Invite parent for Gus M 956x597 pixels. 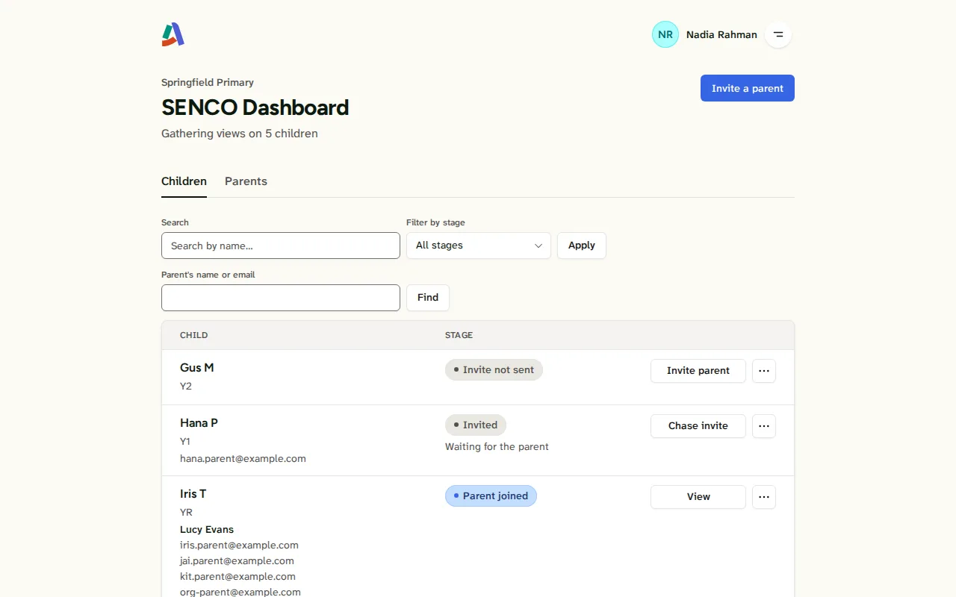[x=698, y=371]
